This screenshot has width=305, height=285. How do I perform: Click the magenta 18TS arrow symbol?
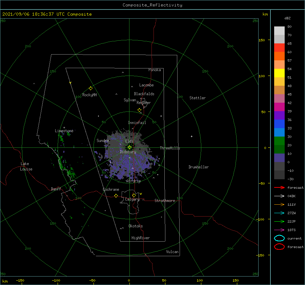coord(279,230)
